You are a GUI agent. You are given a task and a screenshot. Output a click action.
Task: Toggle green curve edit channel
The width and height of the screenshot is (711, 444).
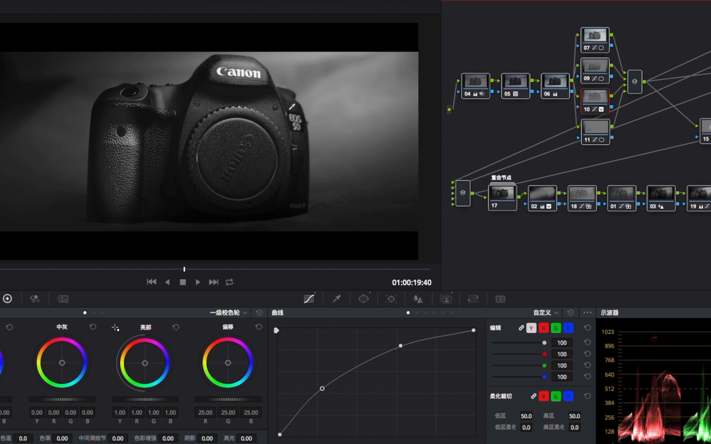click(x=556, y=328)
